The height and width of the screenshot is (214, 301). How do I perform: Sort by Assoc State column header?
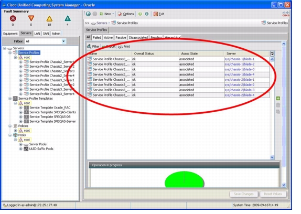201,53
